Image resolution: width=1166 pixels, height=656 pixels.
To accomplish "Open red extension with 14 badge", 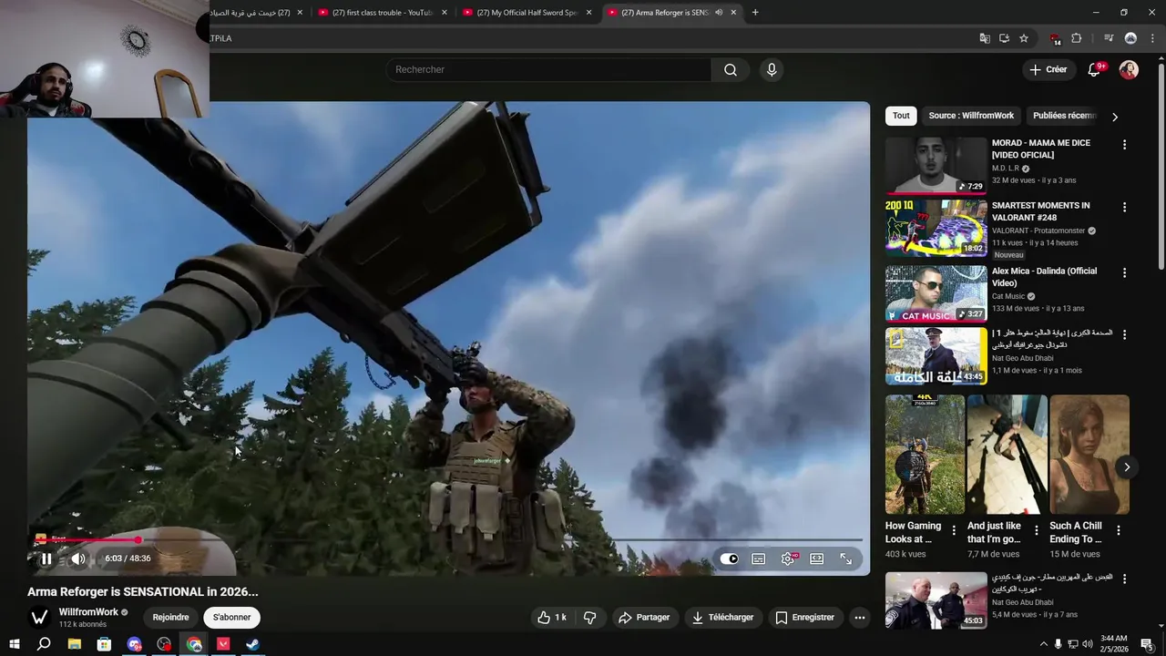I will 1056,38.
